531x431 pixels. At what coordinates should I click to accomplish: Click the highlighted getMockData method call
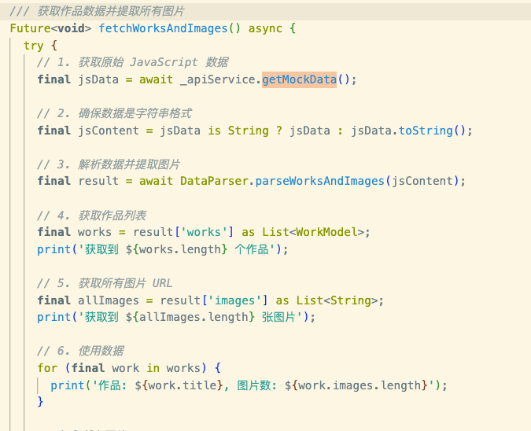(299, 79)
